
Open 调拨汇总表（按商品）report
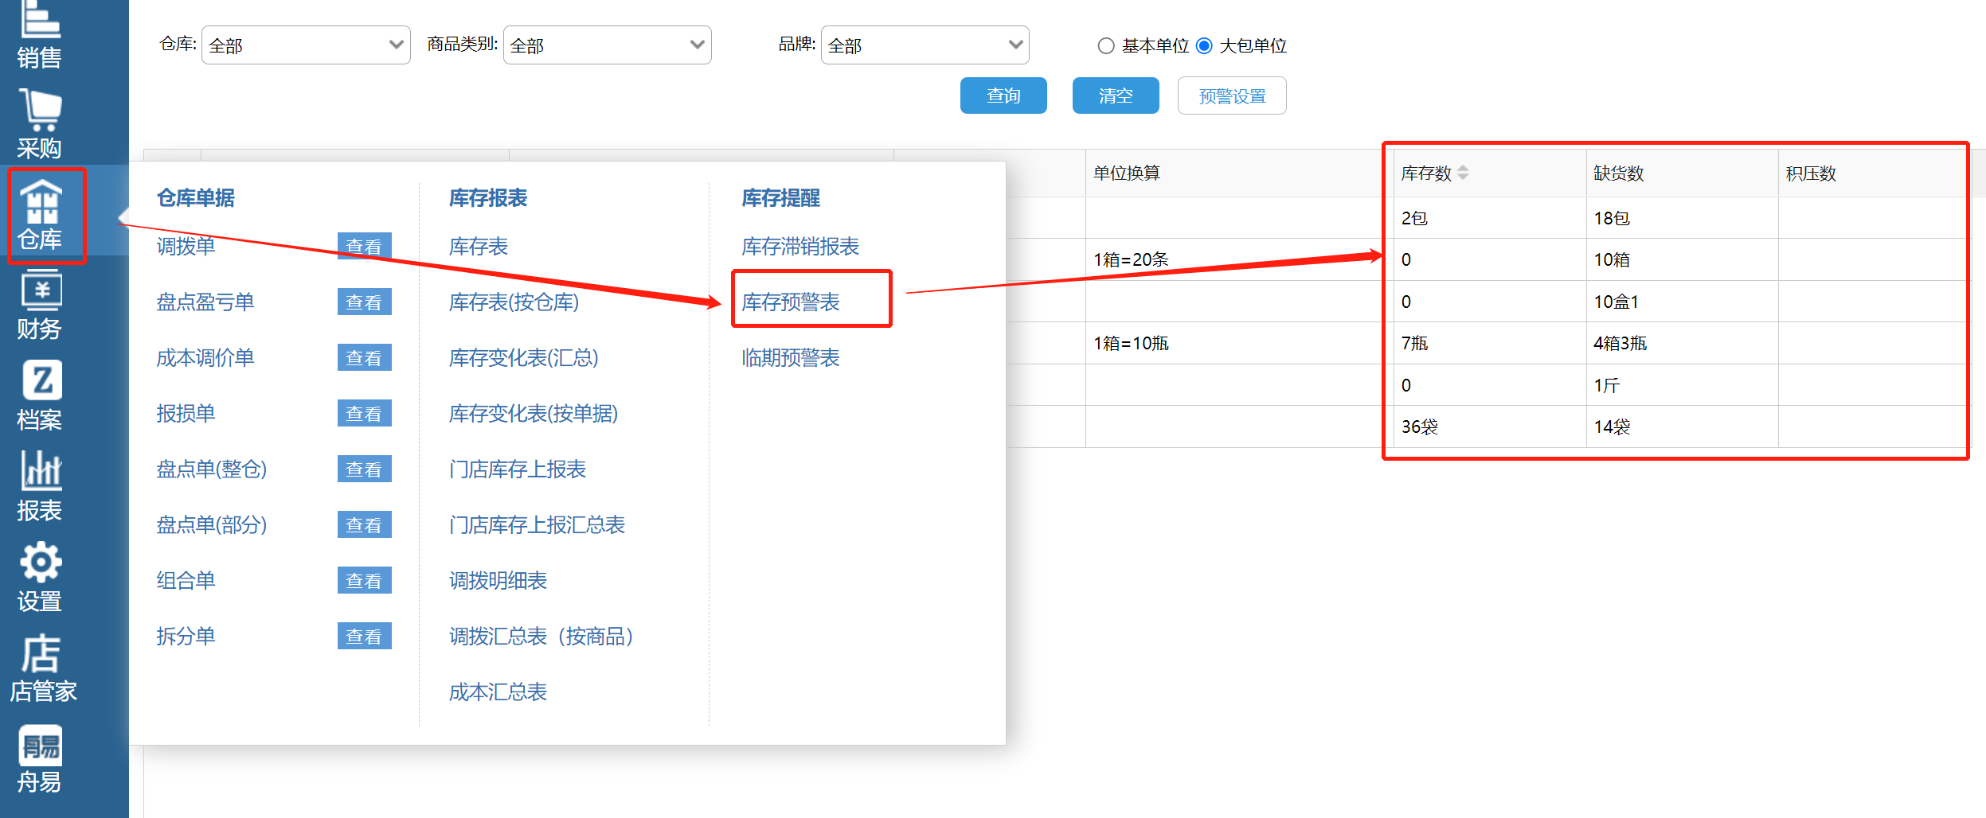pos(542,636)
